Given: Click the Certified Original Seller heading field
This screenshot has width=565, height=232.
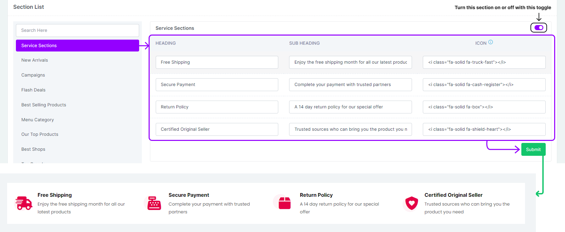Looking at the screenshot, I should pyautogui.click(x=217, y=129).
